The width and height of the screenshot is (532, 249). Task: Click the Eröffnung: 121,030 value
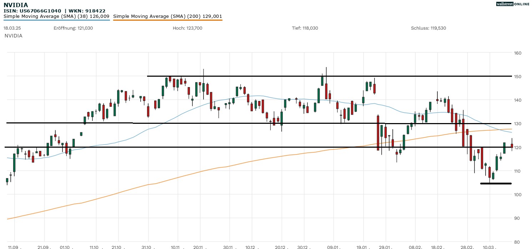tap(73, 28)
